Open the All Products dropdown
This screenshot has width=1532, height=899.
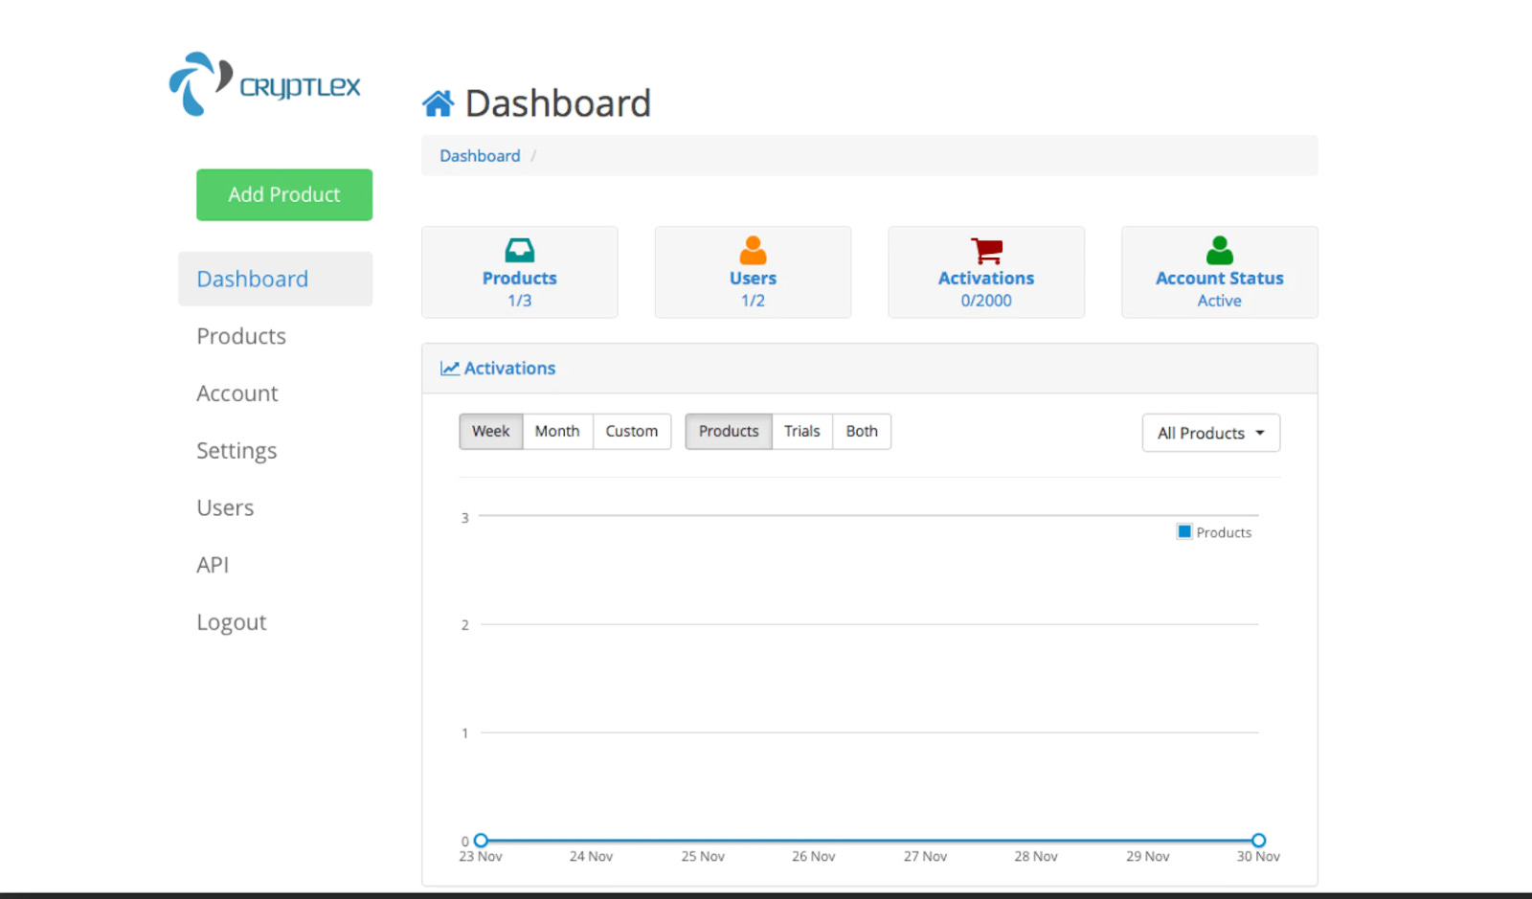coord(1209,433)
